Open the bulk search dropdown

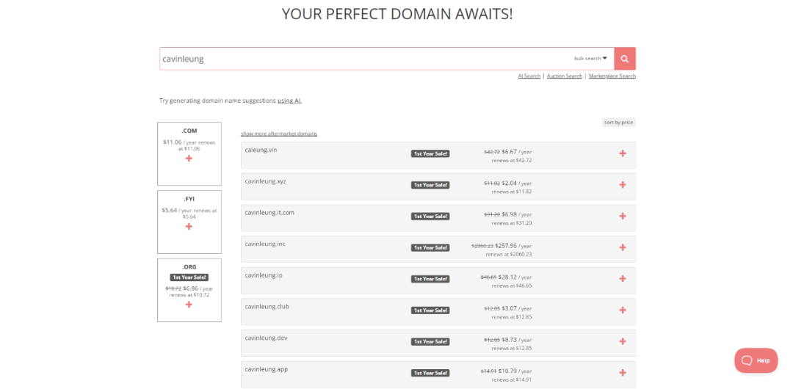click(x=590, y=59)
